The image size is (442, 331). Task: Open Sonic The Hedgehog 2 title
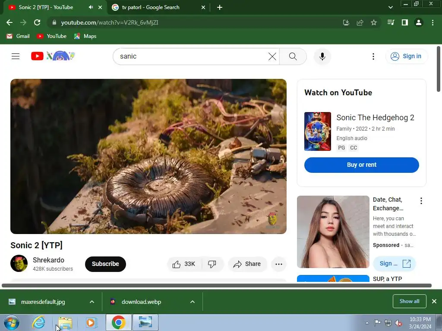click(x=375, y=118)
